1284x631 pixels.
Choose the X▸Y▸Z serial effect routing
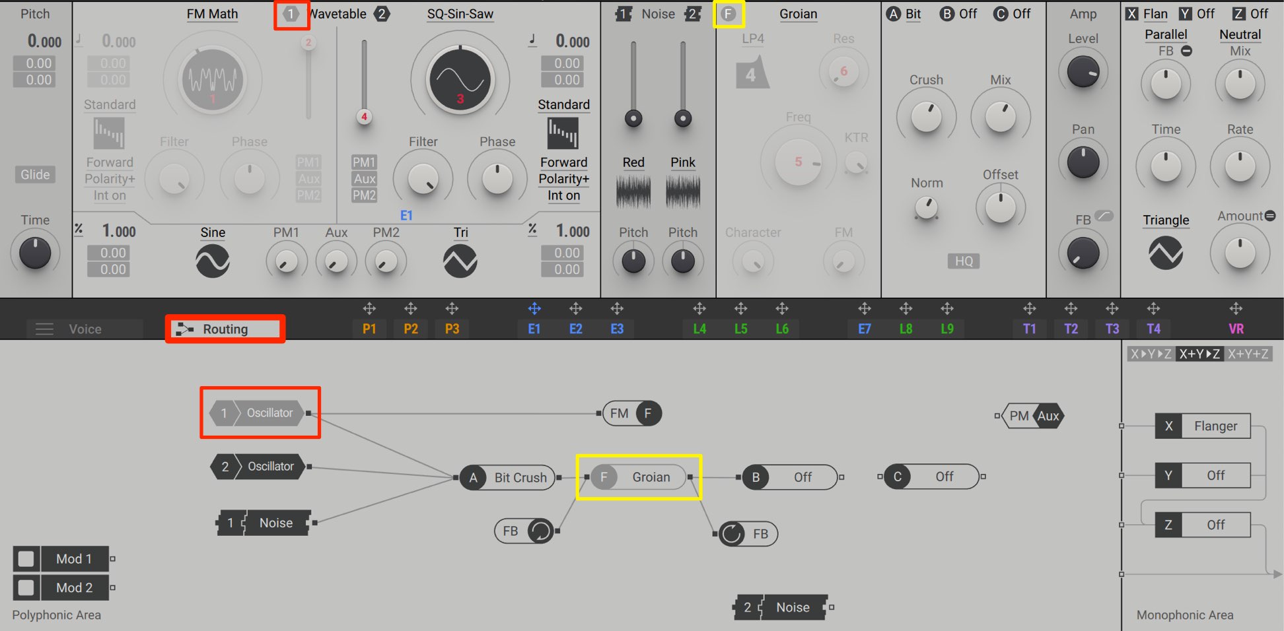[x=1151, y=354]
